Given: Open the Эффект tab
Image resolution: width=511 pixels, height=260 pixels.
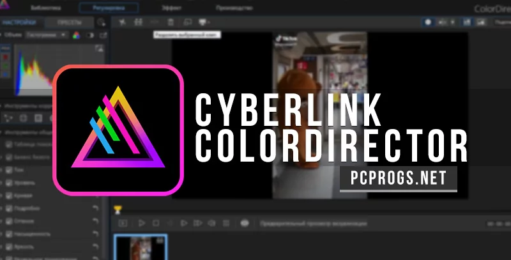Looking at the screenshot, I should coord(171,8).
